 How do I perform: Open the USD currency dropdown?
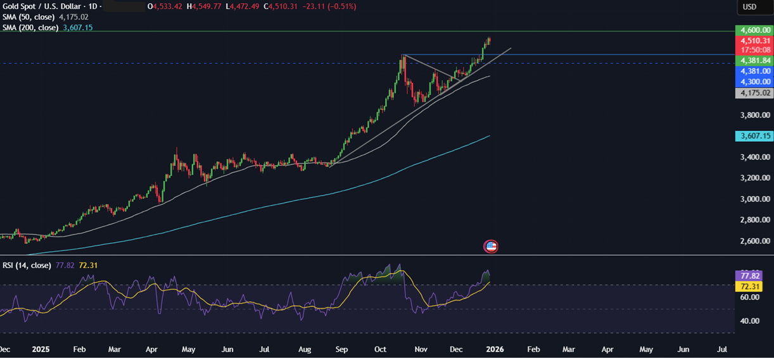pyautogui.click(x=749, y=7)
